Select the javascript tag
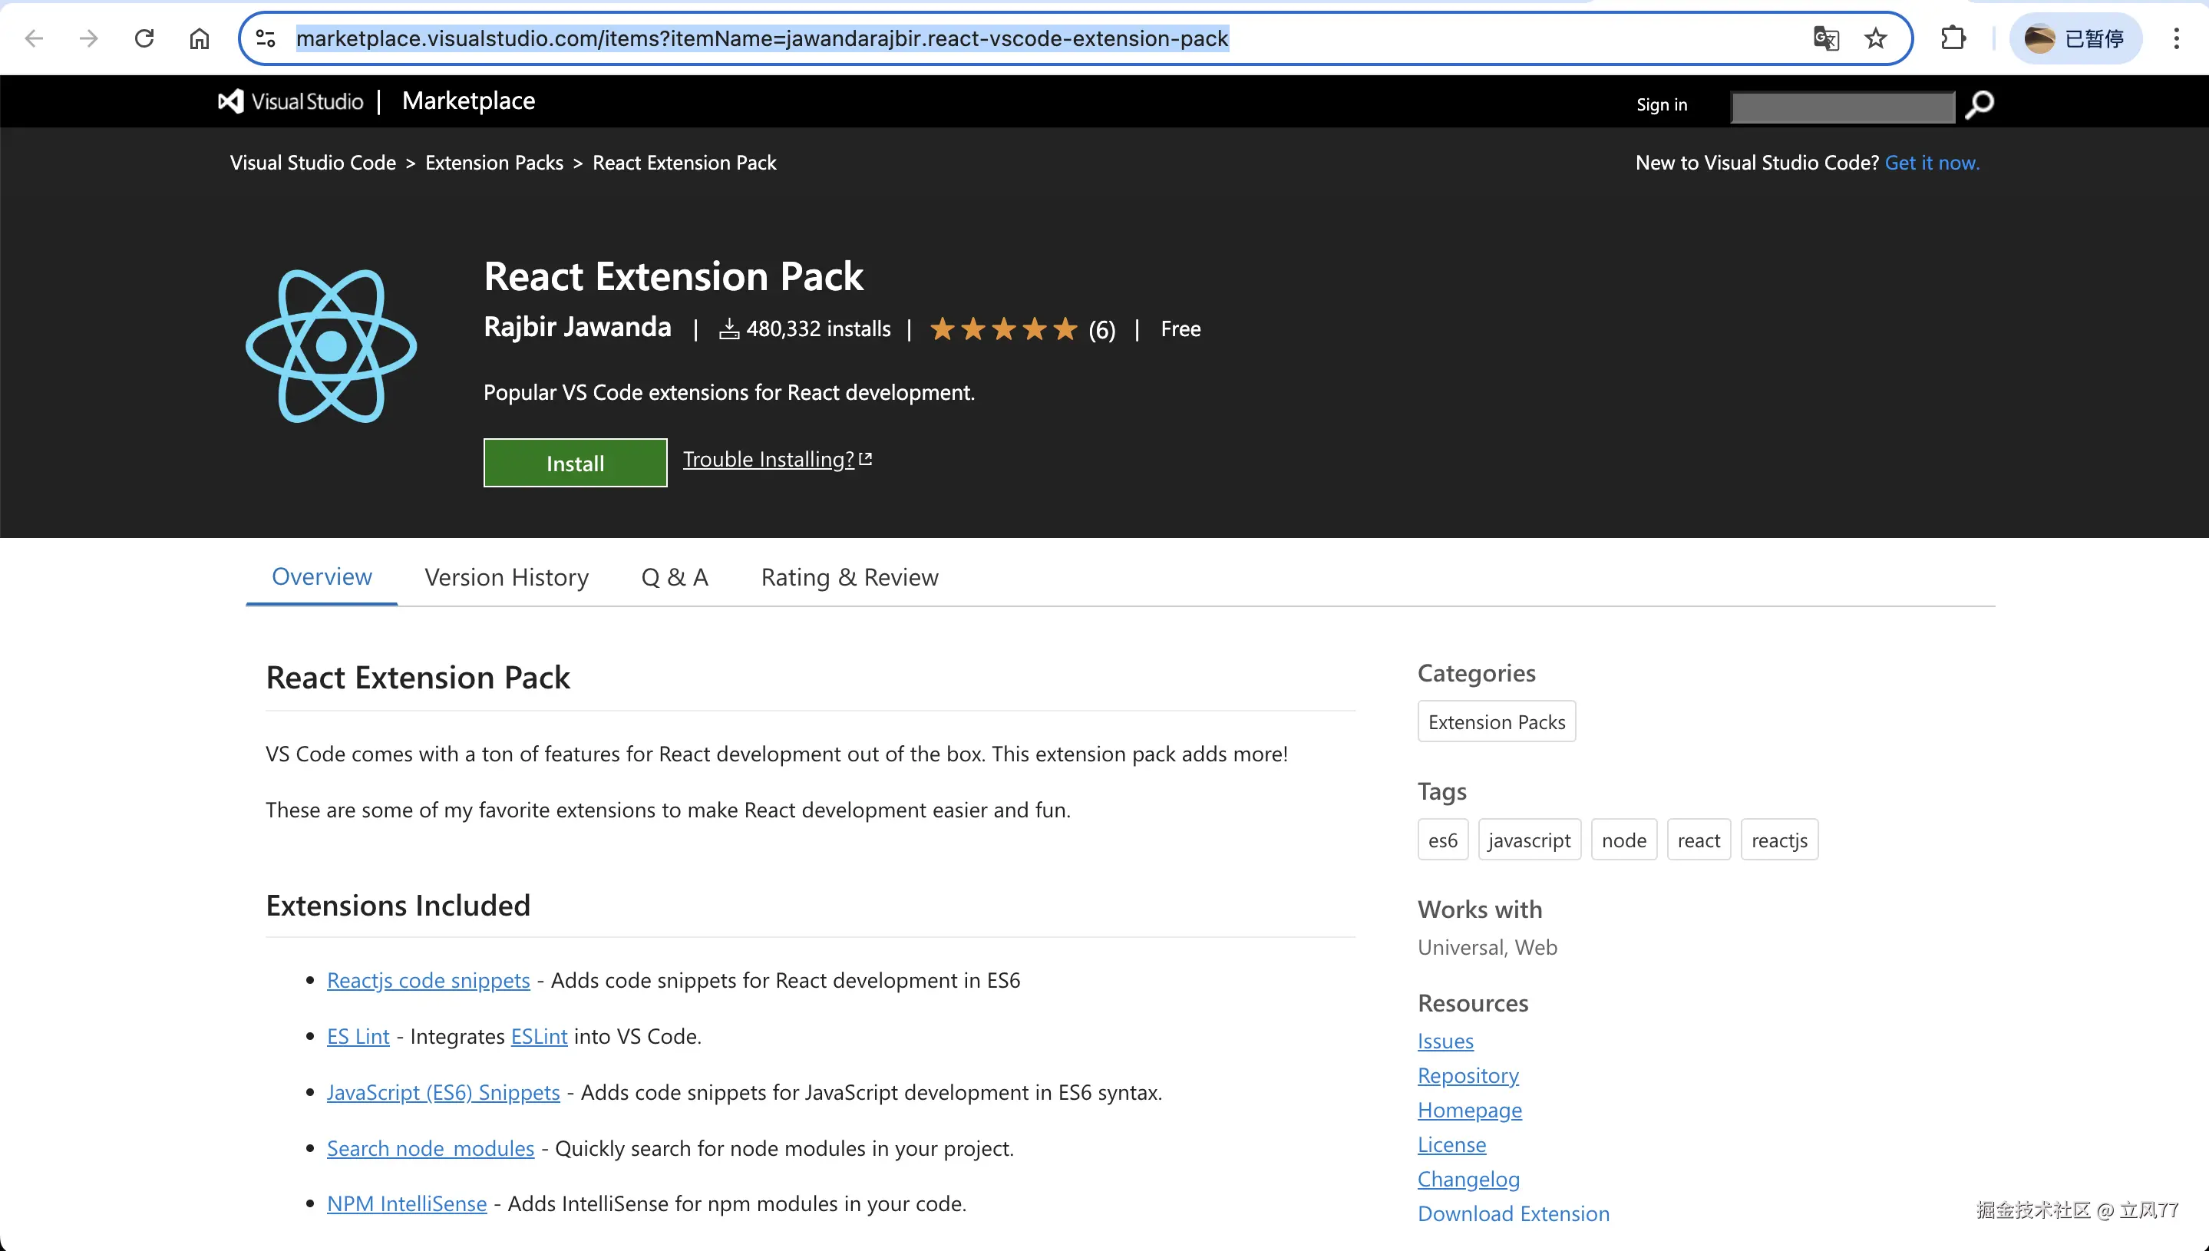The width and height of the screenshot is (2209, 1251). click(x=1528, y=840)
